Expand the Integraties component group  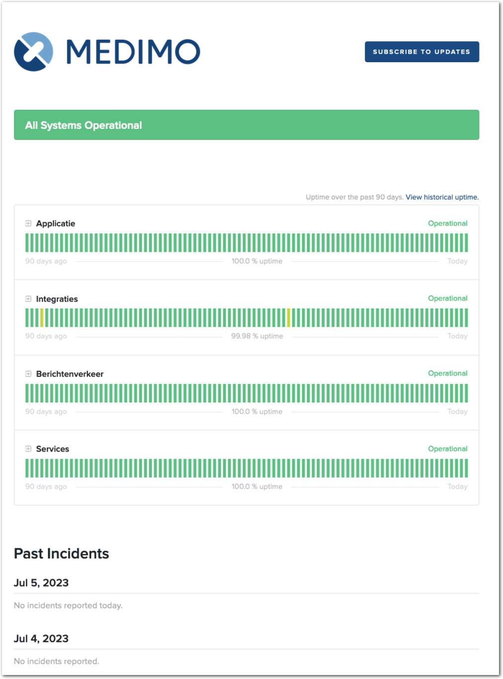pyautogui.click(x=28, y=299)
